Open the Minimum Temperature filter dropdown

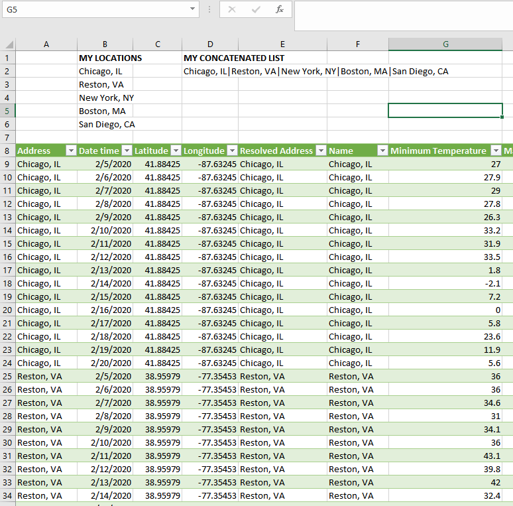coord(496,151)
